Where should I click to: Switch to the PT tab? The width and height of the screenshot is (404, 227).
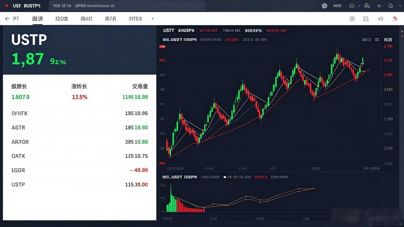tap(16, 19)
